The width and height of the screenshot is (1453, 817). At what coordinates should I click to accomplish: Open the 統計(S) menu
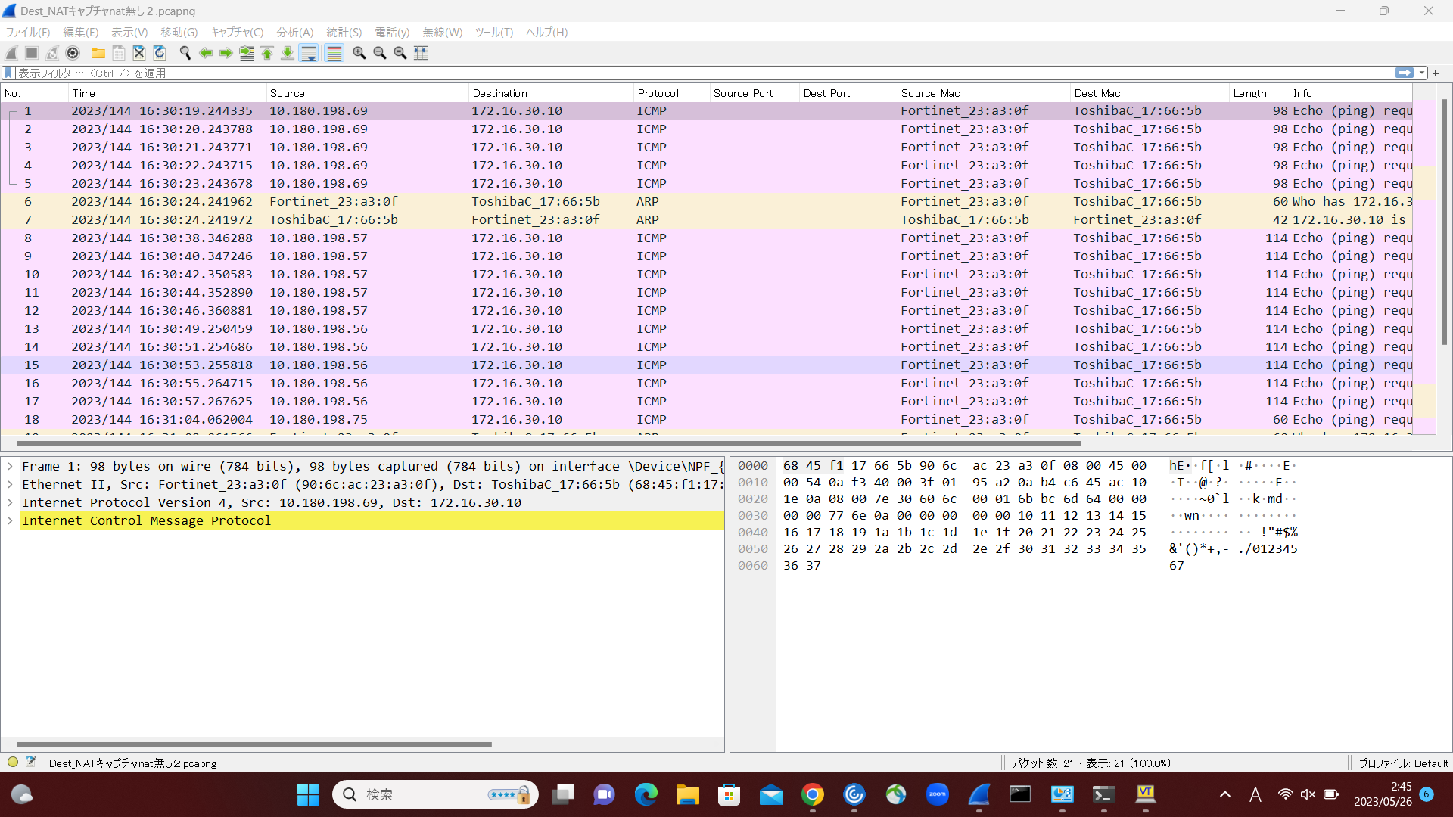344,32
